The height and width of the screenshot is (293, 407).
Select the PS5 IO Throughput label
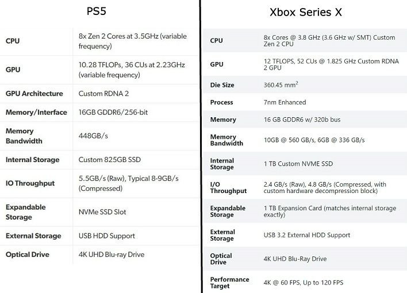pyautogui.click(x=30, y=183)
